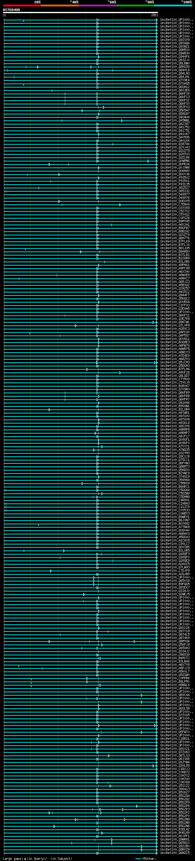The height and width of the screenshot is (861, 195).
Task: Select label UniRef100_A0JPF1
Action: point(175,836)
